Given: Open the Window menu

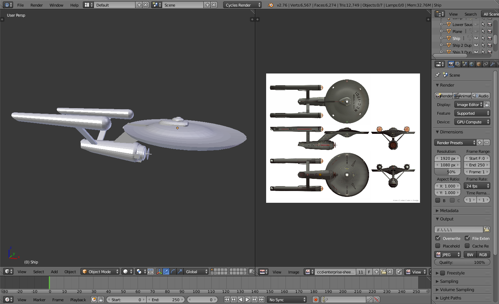Looking at the screenshot, I should [56, 5].
